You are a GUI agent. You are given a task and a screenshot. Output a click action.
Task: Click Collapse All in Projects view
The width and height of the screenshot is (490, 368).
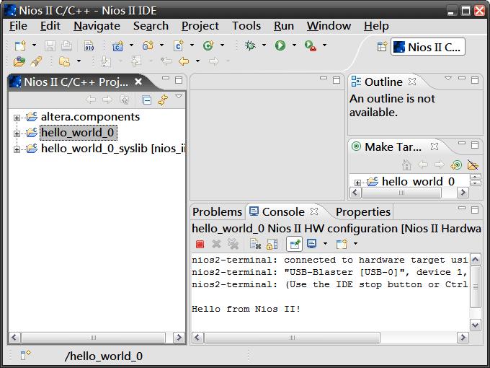[146, 100]
